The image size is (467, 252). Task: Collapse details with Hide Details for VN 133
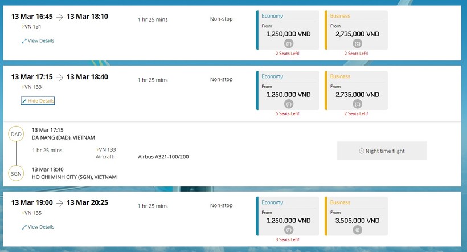38,101
